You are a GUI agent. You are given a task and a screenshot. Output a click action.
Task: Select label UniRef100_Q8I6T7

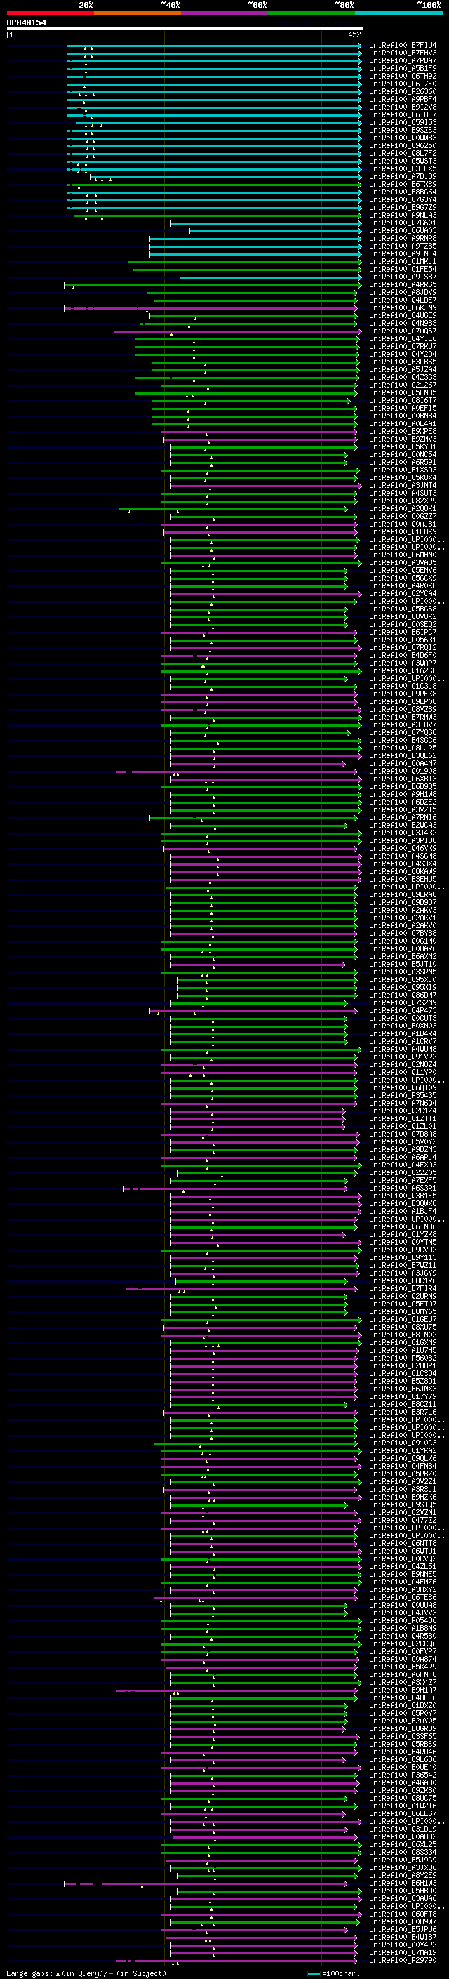click(x=402, y=400)
